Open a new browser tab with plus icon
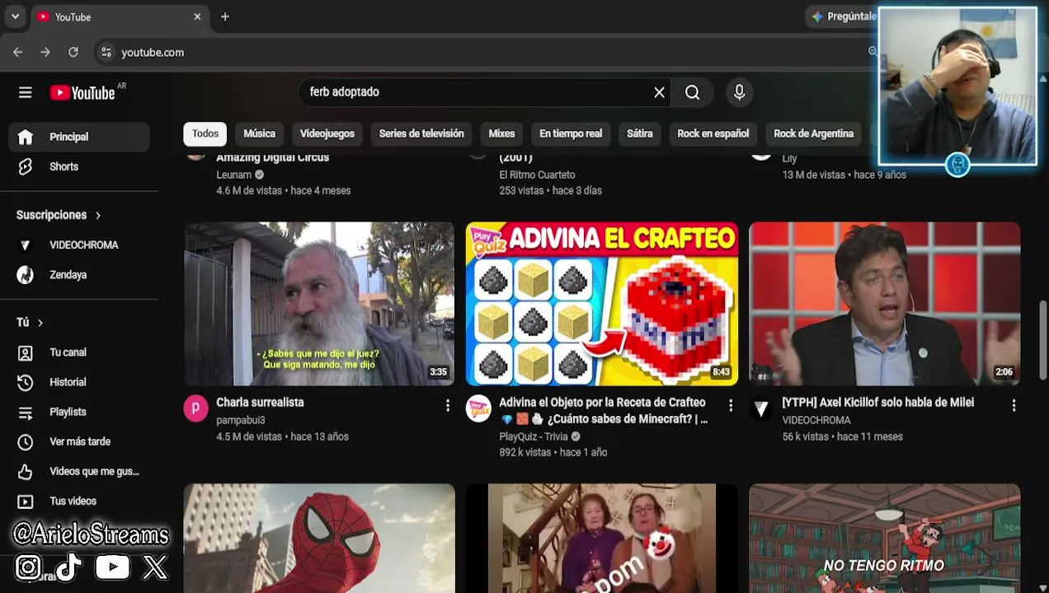 tap(224, 16)
